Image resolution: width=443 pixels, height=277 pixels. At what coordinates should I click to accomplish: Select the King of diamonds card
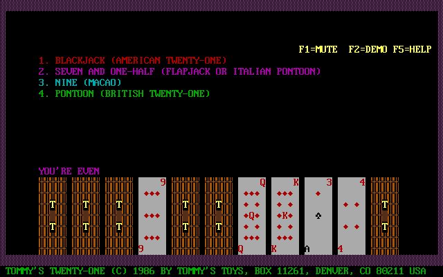click(x=285, y=216)
